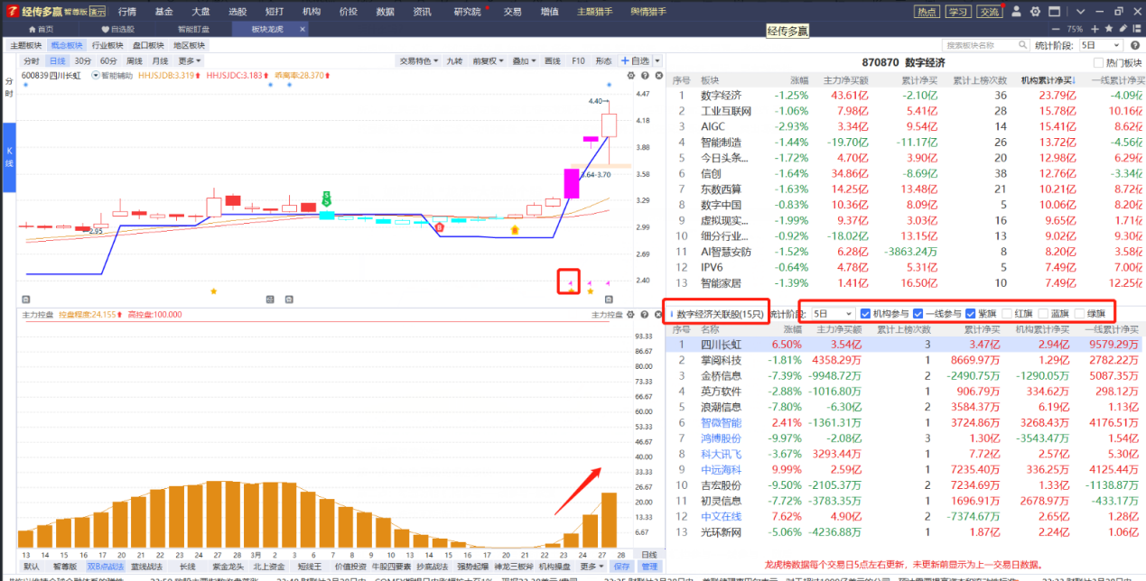The width and height of the screenshot is (1146, 581).
Task: Click the help question mark beside 统计阶段
Action: tap(1135, 45)
